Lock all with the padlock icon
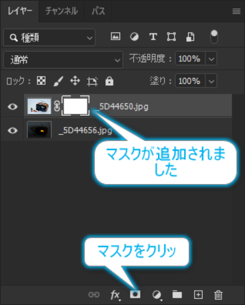Viewport: 245px width, 305px height. click(x=109, y=81)
